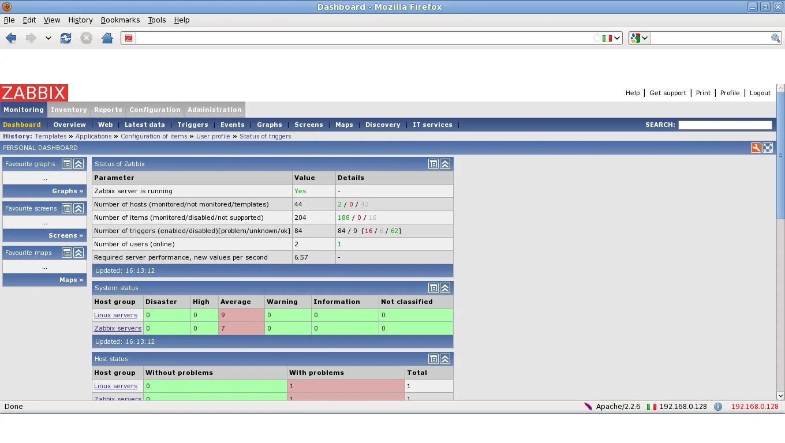
Task: Open Zabbix servers link in System status
Action: tap(118, 328)
